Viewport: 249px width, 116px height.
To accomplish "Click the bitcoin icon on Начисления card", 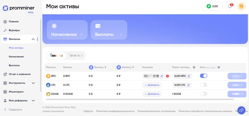I will [54, 26].
